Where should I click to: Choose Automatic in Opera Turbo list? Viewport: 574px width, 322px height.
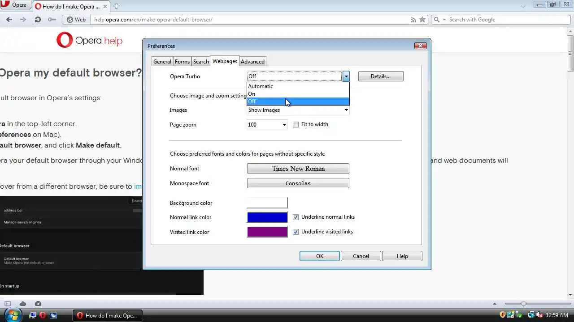point(298,86)
